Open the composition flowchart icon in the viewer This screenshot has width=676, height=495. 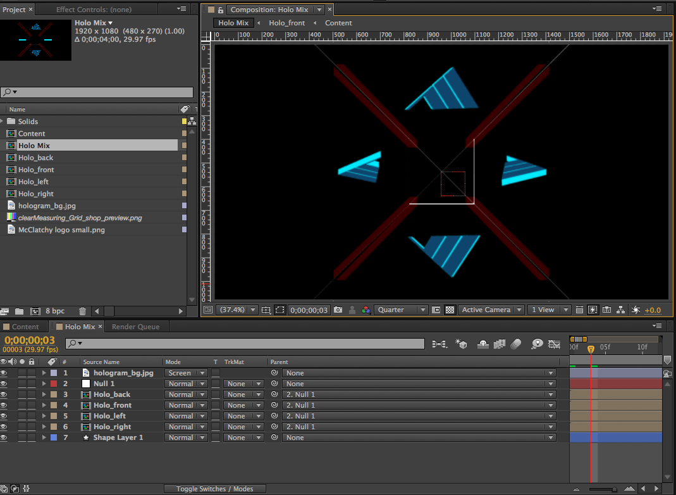click(620, 310)
